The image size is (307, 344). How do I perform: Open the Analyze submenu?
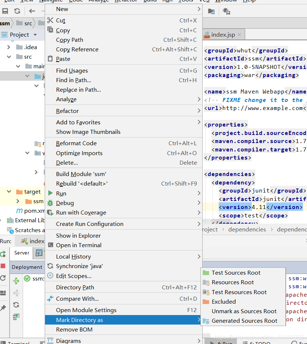point(123,99)
